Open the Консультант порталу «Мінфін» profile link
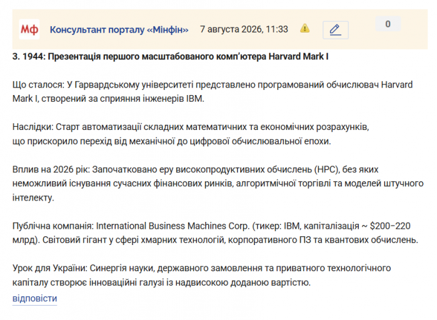Screen dimensions: 437x320 pos(119,29)
